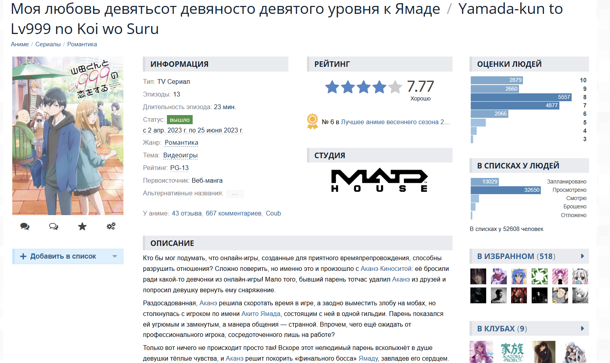Image resolution: width=610 pixels, height=363 pixels.
Task: Click the filled speech bubbles icon under the poster
Action: point(25,226)
